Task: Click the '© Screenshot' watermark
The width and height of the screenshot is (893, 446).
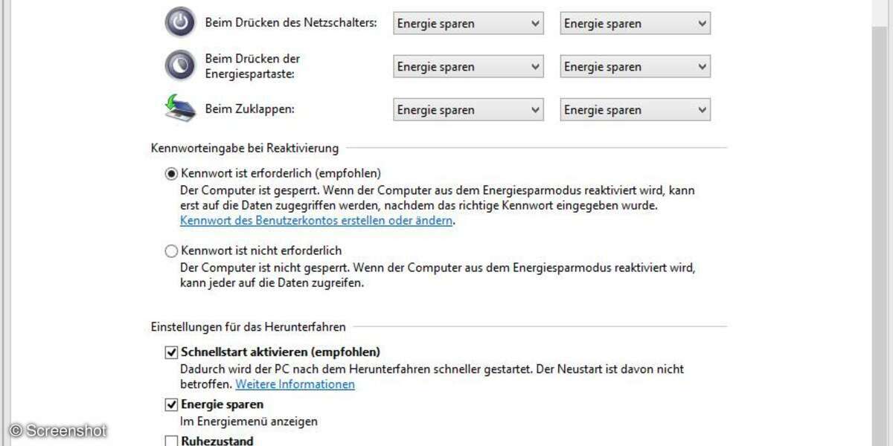Action: pos(58,430)
